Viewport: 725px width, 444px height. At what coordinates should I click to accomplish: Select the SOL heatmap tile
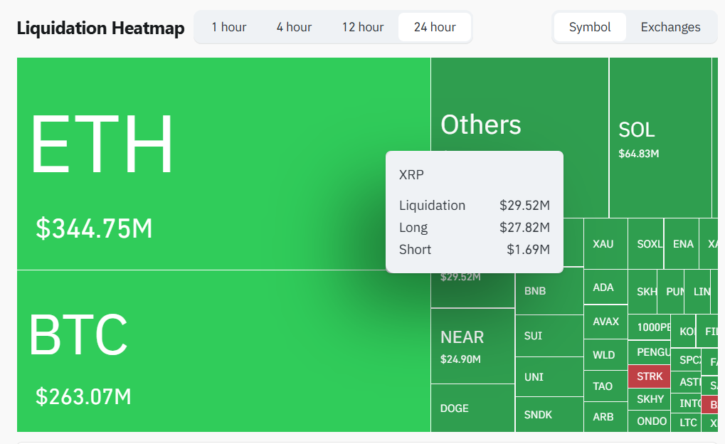click(x=660, y=138)
